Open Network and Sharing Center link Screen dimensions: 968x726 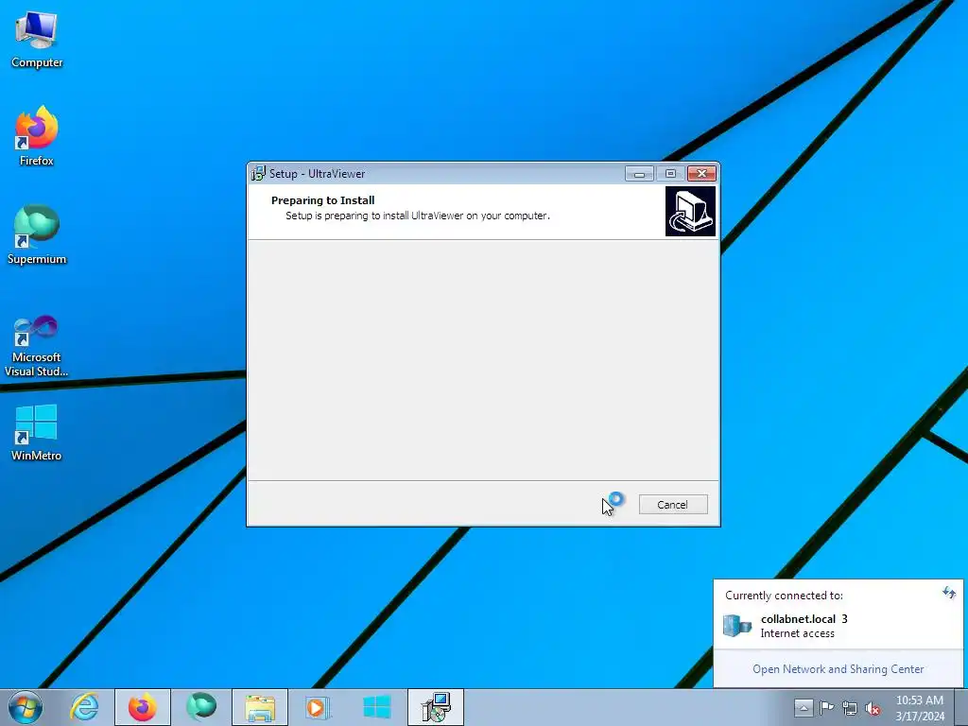pyautogui.click(x=838, y=669)
